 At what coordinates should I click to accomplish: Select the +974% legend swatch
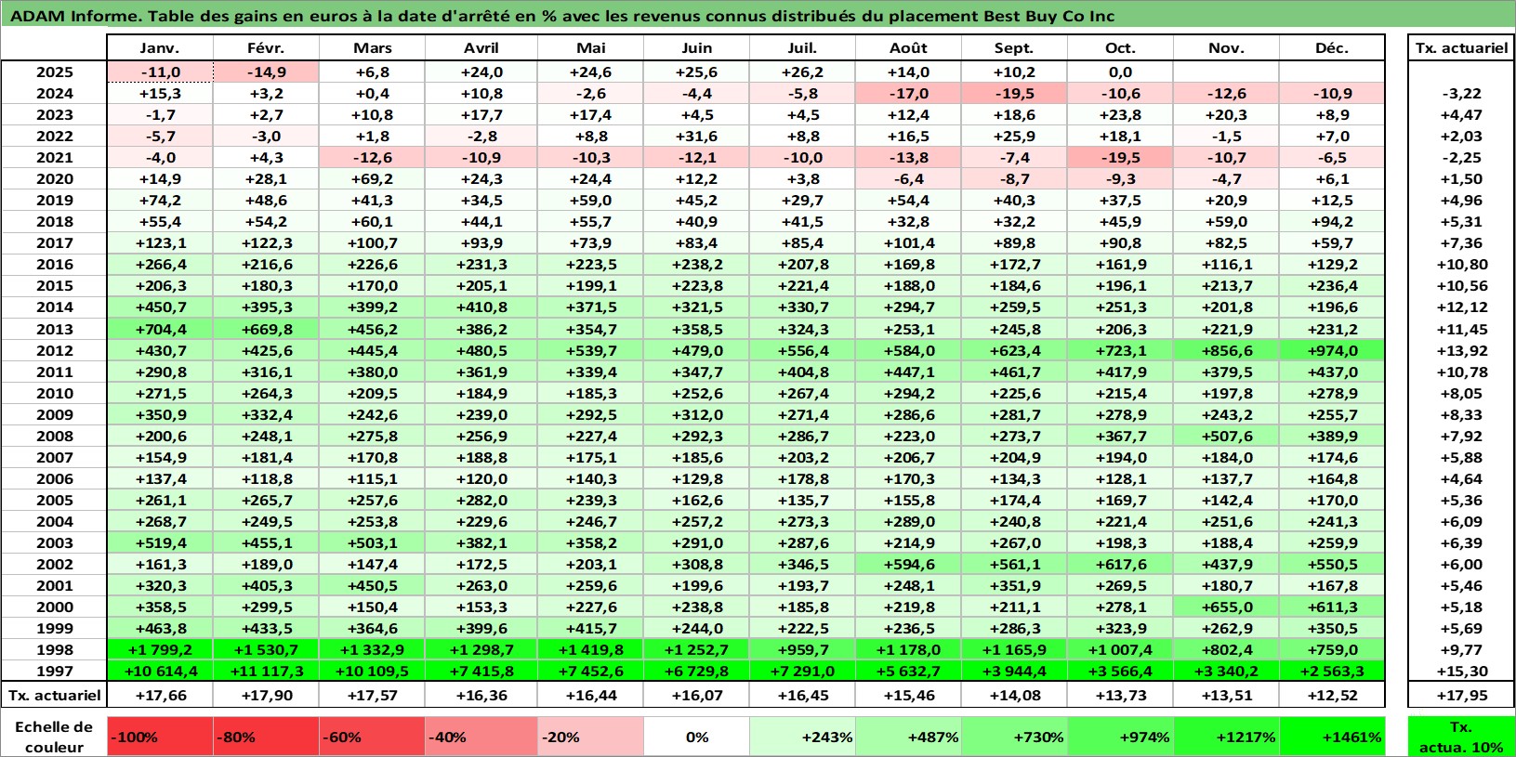[1120, 737]
